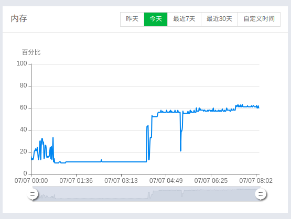Click the 07/07 06:25 axis label
The image size is (291, 219).
point(211,181)
